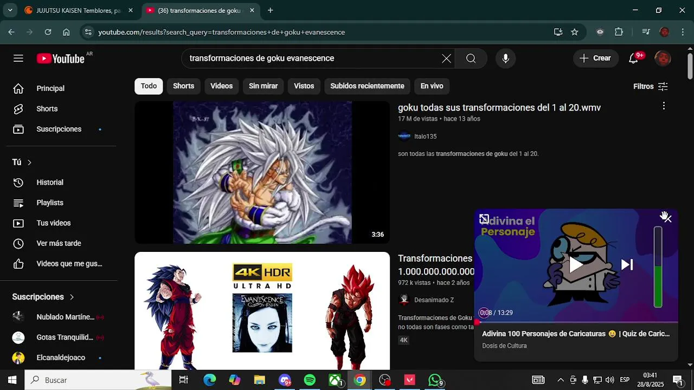
Task: Open Chrome extensions puzzle icon
Action: pos(619,32)
